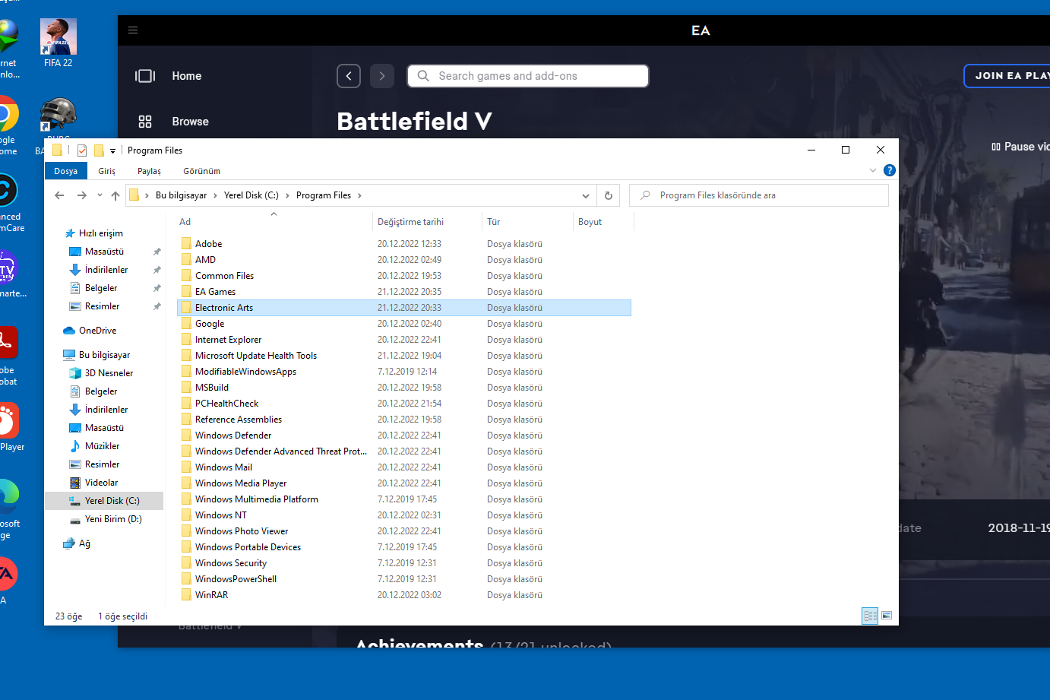This screenshot has height=700, width=1050.
Task: Open FIFA 22 desktop shortcut
Action: click(59, 43)
